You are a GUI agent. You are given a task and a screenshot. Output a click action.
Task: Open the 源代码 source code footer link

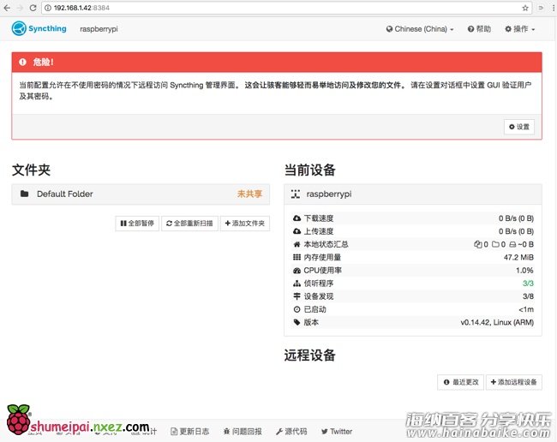[x=291, y=432]
